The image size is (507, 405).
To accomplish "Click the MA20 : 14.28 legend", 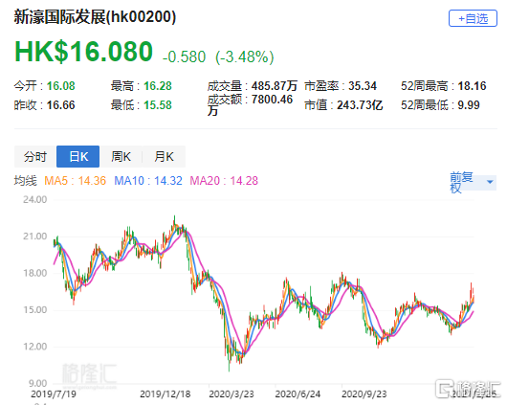I will [x=224, y=181].
